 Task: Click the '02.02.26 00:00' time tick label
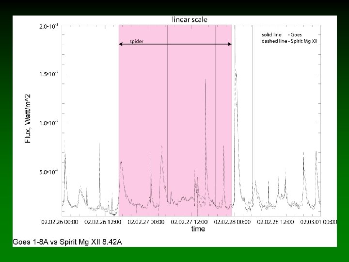(x=60, y=222)
